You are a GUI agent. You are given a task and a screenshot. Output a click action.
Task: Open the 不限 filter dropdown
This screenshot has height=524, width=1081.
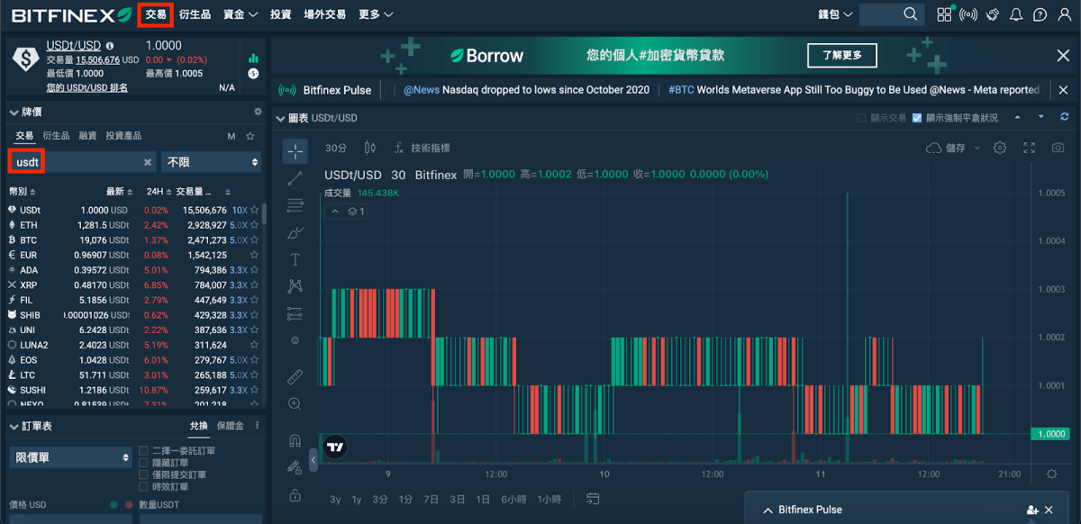coord(212,162)
